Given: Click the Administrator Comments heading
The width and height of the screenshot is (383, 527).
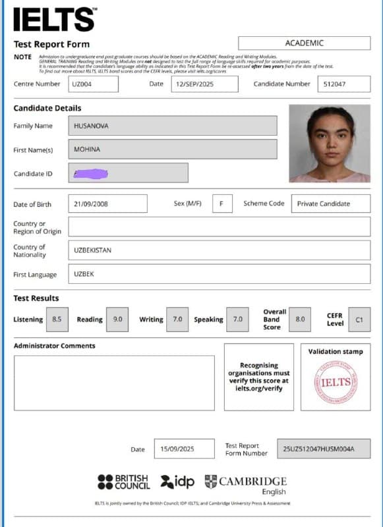Looking at the screenshot, I should tap(55, 346).
